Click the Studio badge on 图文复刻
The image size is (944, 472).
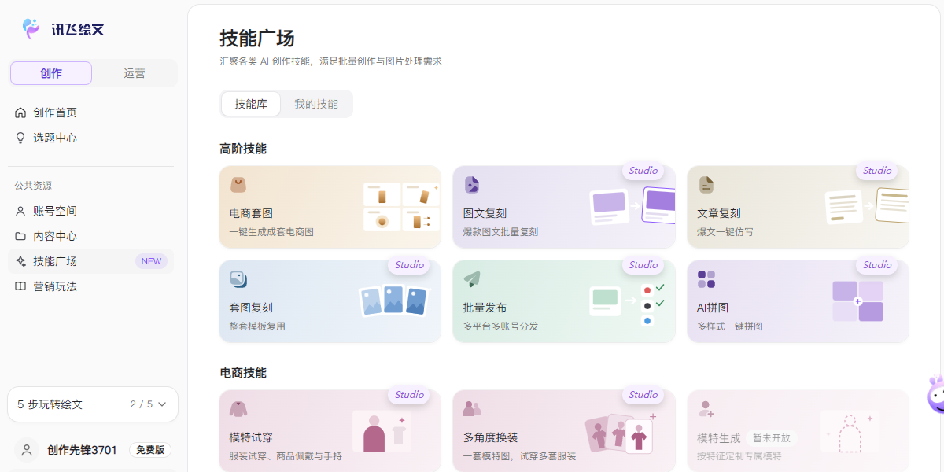(643, 171)
